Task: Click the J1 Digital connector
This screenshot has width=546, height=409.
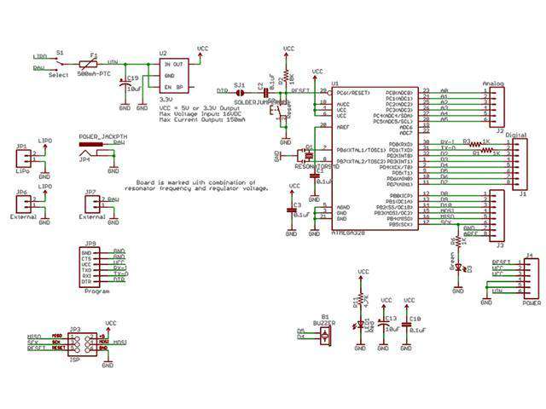Action: (x=511, y=162)
